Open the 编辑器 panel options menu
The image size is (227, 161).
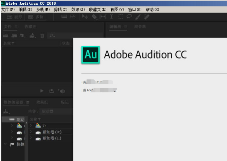click(126, 27)
